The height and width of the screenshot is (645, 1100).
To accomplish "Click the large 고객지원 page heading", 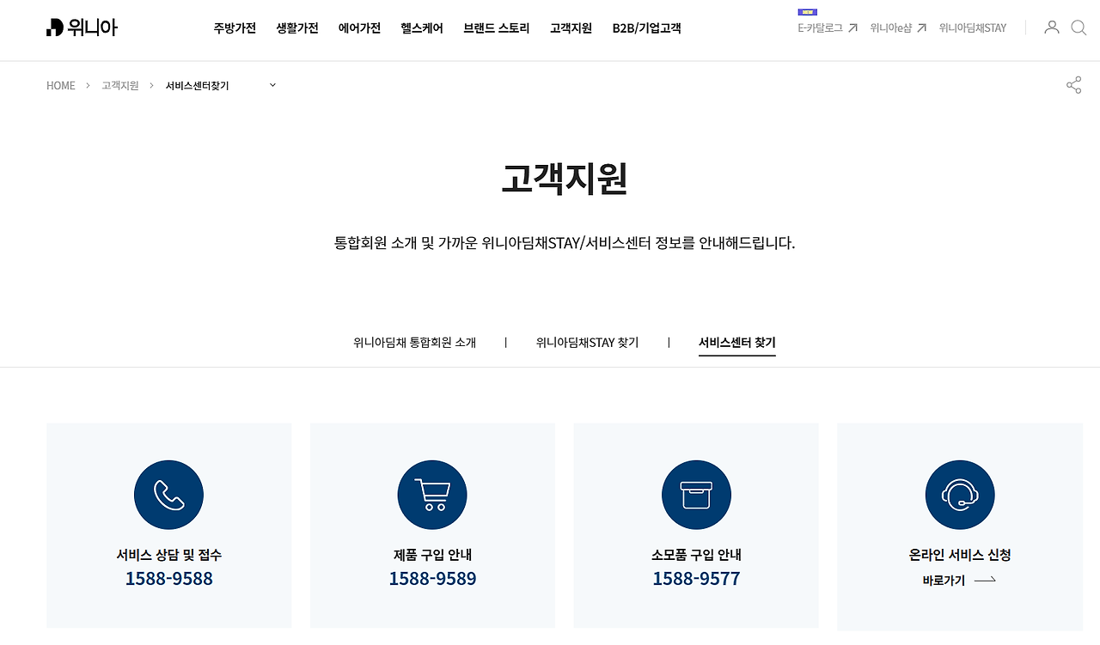I will (565, 179).
